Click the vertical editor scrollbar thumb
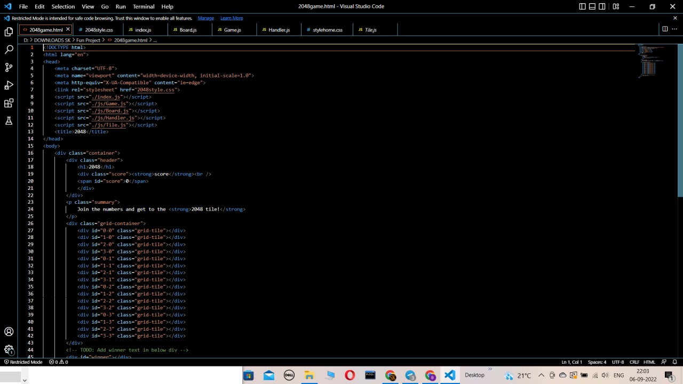The height and width of the screenshot is (384, 683). pyautogui.click(x=680, y=121)
